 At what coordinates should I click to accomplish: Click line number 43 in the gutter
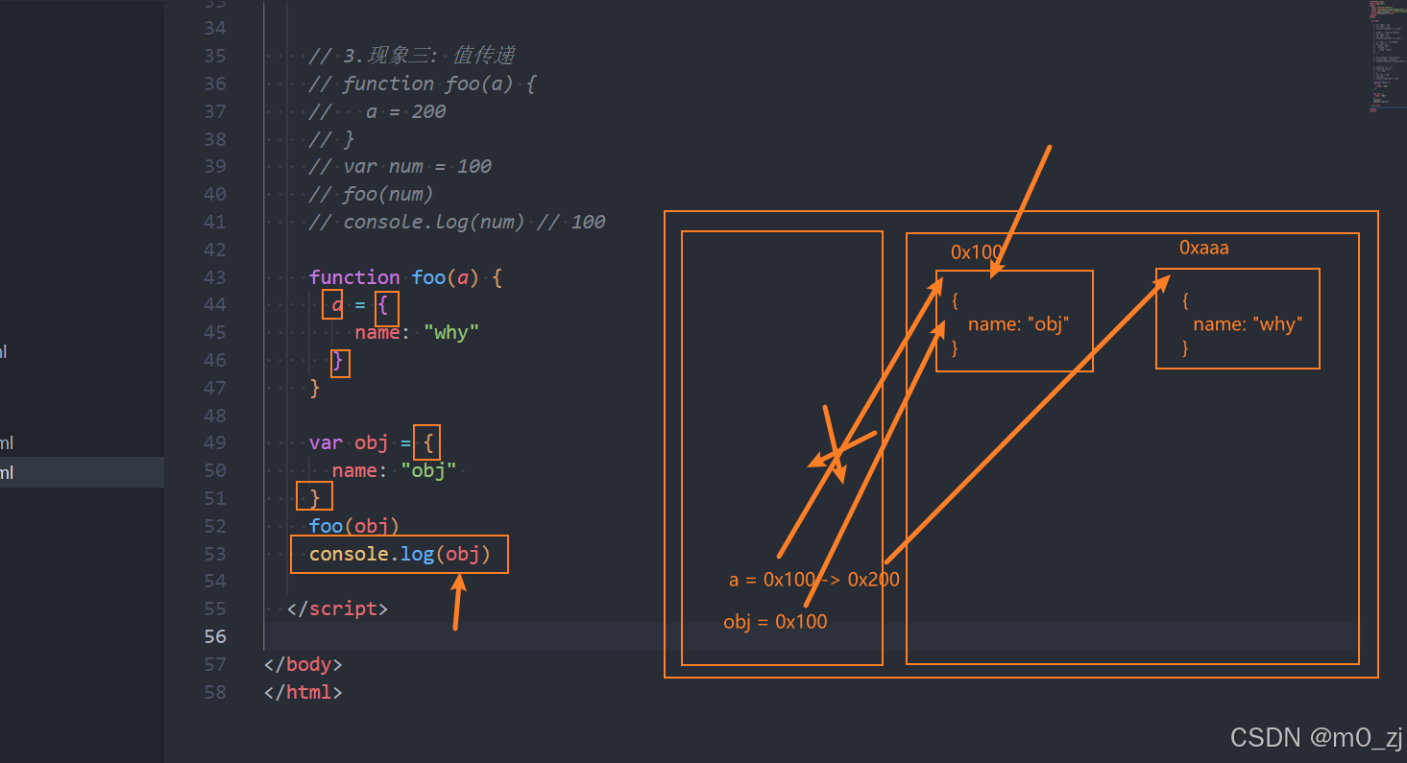tap(215, 277)
